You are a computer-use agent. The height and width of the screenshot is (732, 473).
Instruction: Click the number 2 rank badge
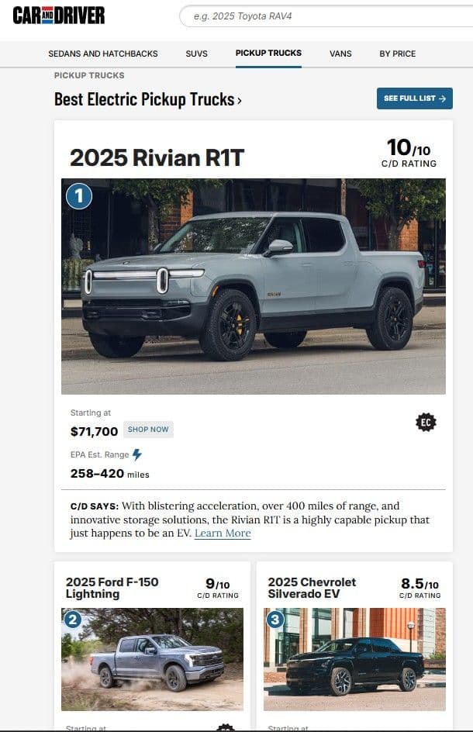tap(73, 620)
